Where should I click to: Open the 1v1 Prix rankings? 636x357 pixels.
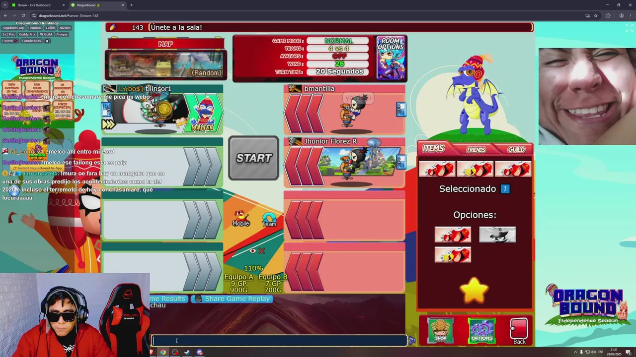pos(8,34)
